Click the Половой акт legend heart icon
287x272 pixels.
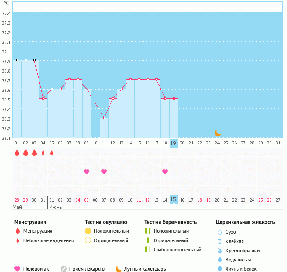click(x=17, y=269)
